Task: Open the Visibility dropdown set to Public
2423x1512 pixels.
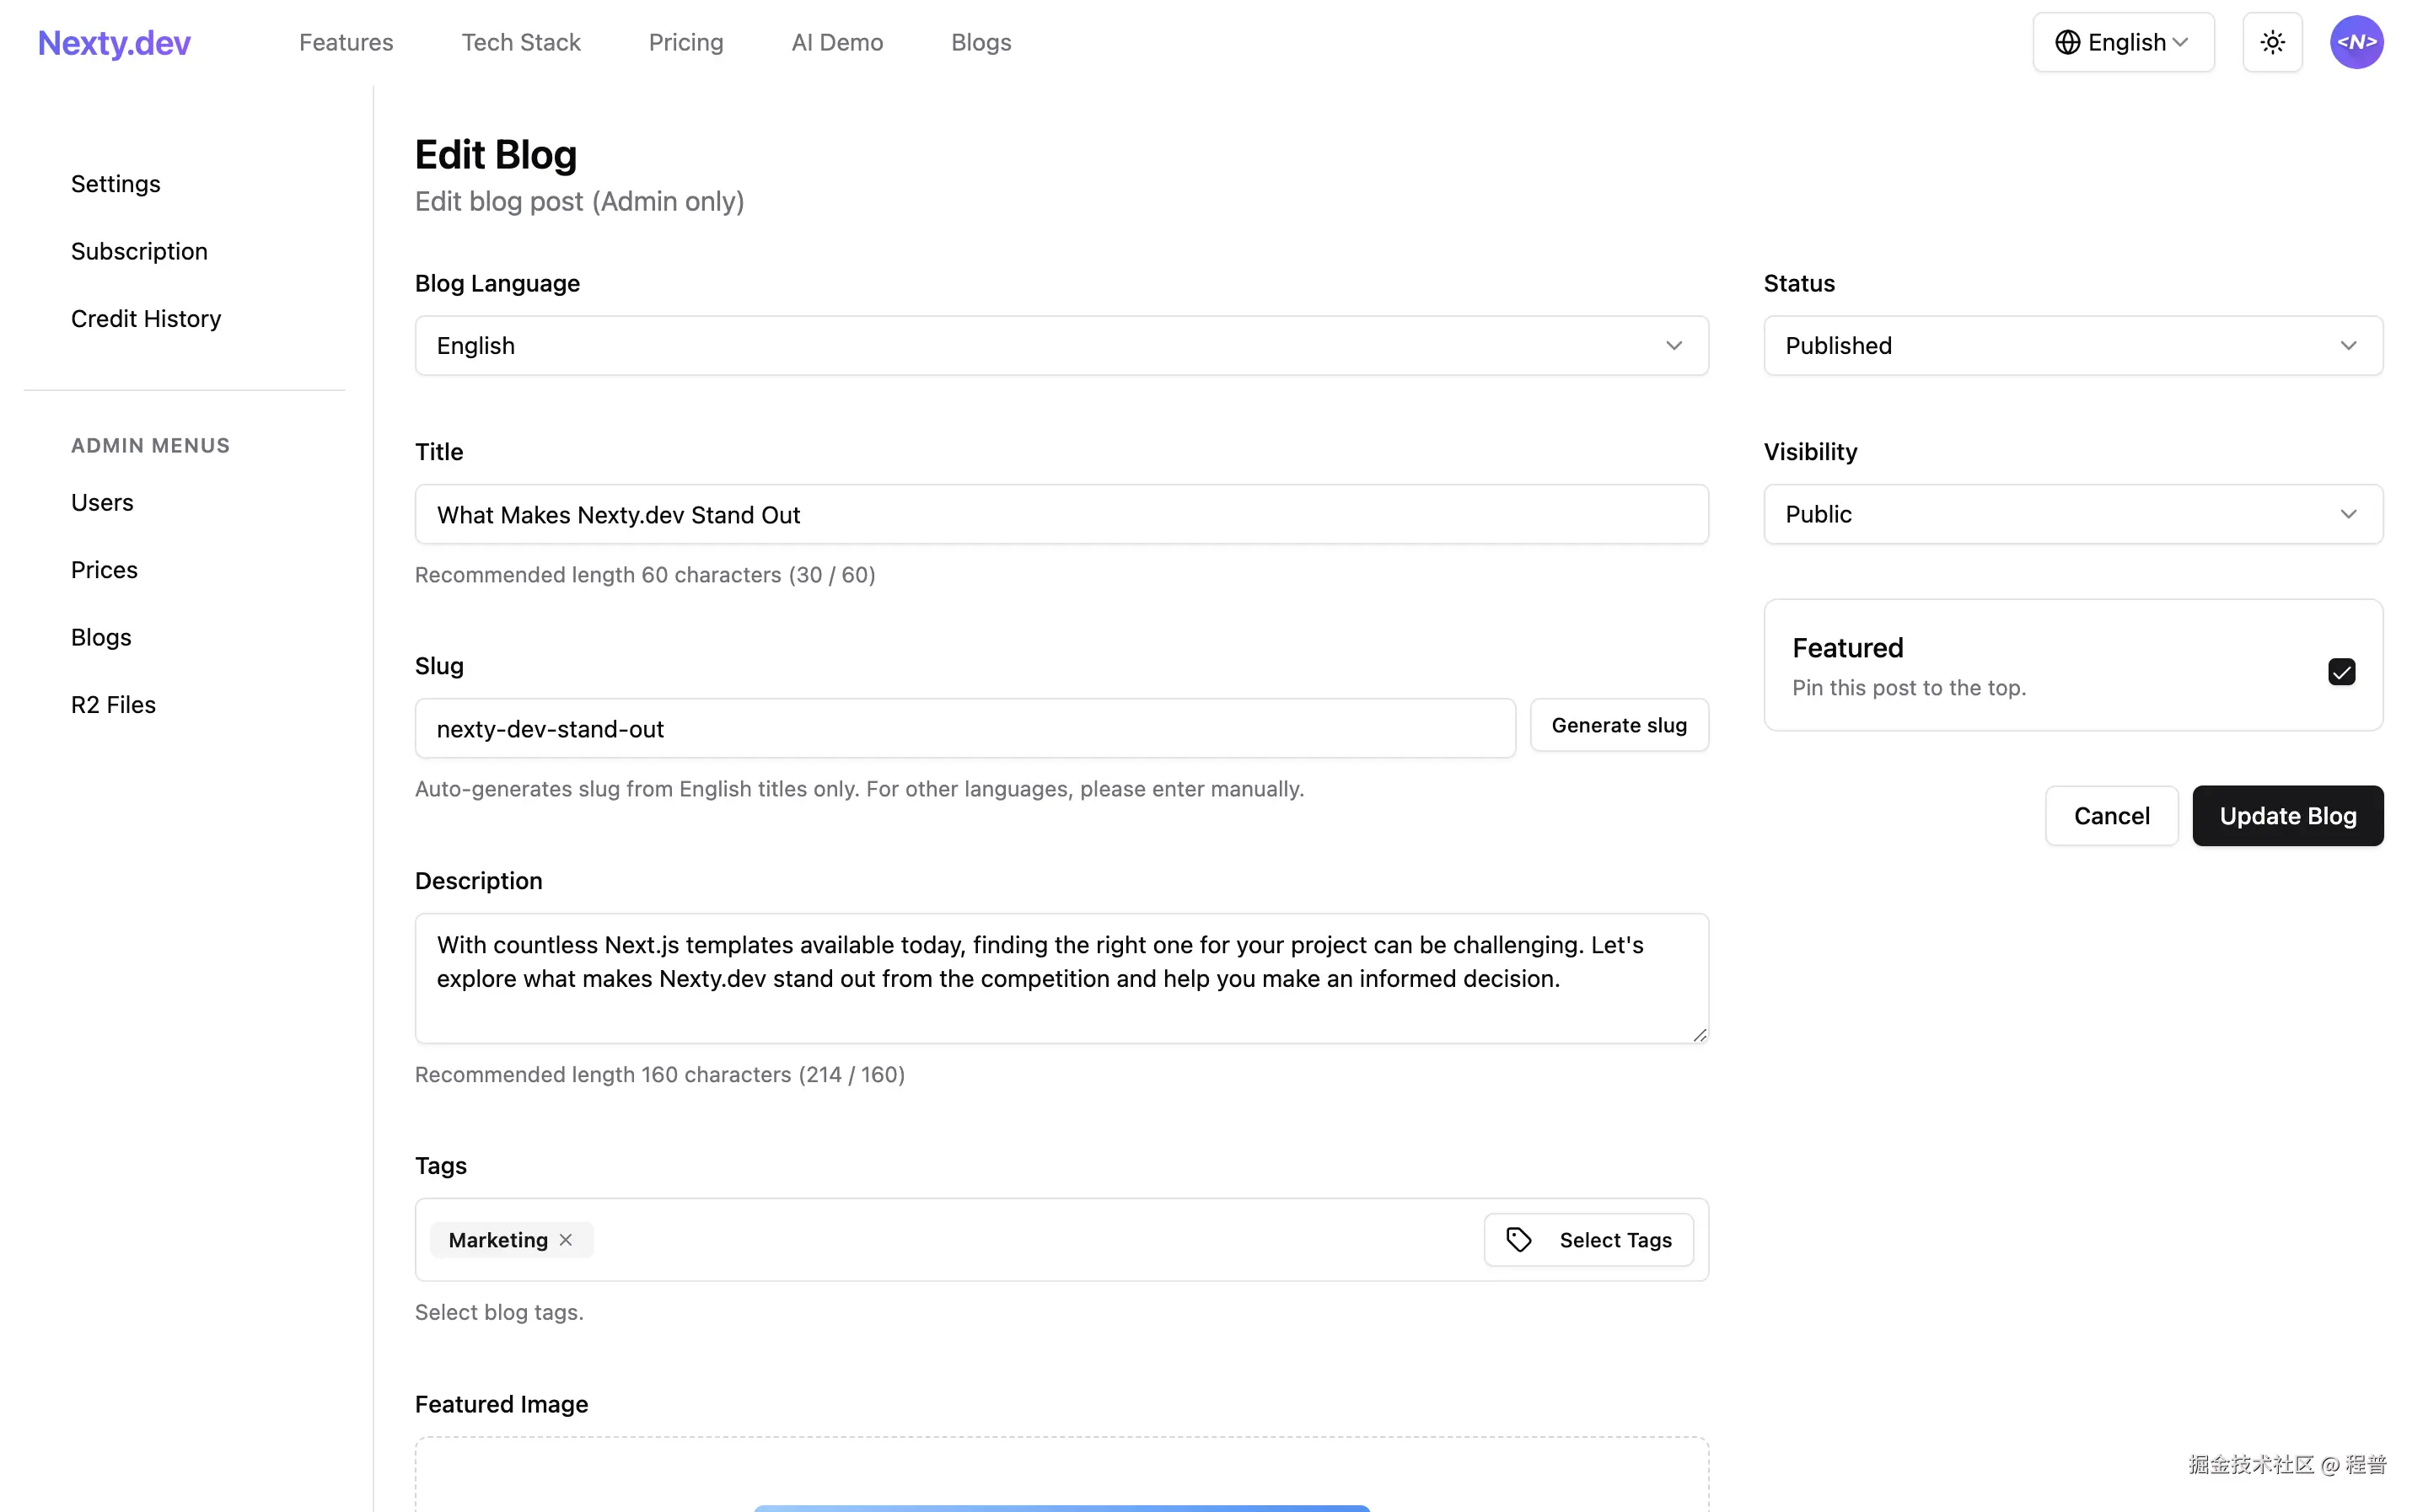Action: coord(2072,514)
